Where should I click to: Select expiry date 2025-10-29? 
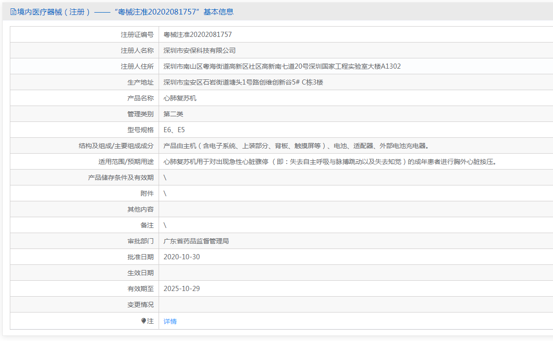click(x=182, y=289)
